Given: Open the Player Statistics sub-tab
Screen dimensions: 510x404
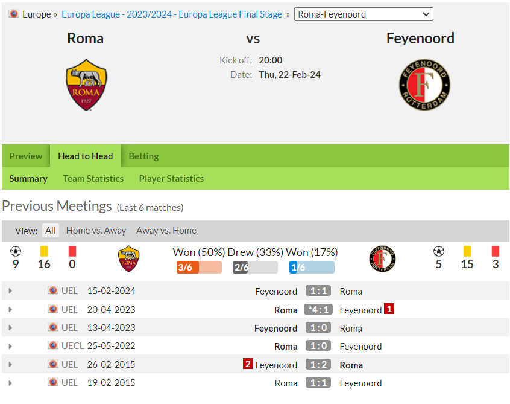Looking at the screenshot, I should tap(171, 179).
